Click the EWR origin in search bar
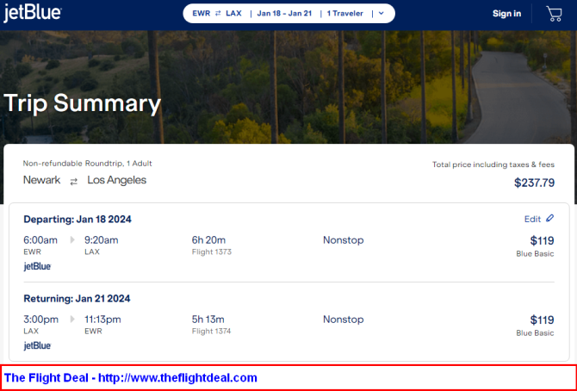Screen dimensions: 577x391 click(202, 13)
